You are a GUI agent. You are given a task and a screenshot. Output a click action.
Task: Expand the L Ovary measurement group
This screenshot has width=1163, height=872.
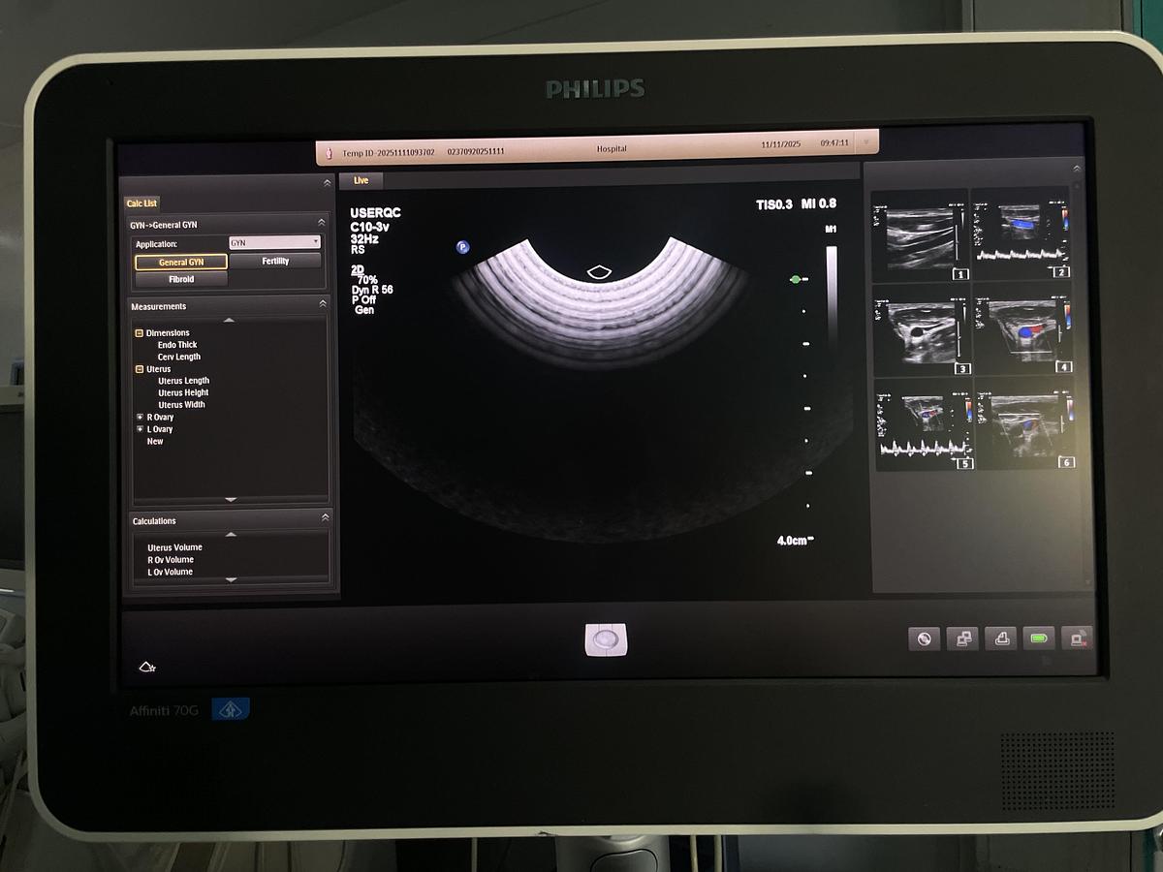coord(140,428)
